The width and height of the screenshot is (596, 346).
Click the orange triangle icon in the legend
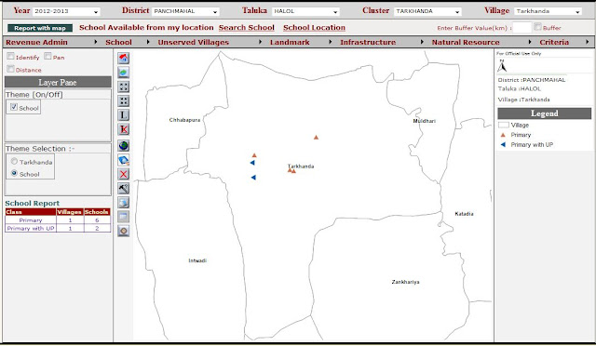(503, 135)
